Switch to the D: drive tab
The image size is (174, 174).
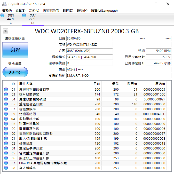pos(33,19)
